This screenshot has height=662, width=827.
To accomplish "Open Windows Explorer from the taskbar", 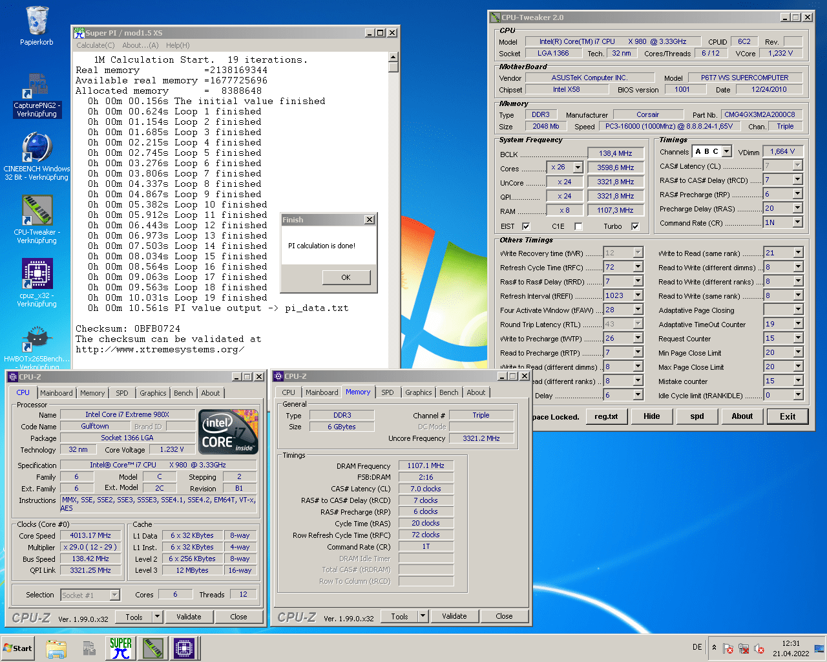I will point(56,648).
